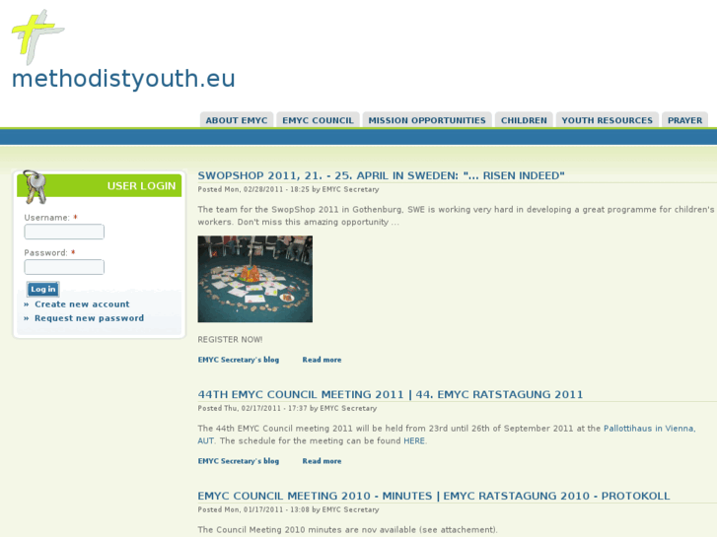Read more of the SwopShop post
717x537 pixels.
[322, 360]
